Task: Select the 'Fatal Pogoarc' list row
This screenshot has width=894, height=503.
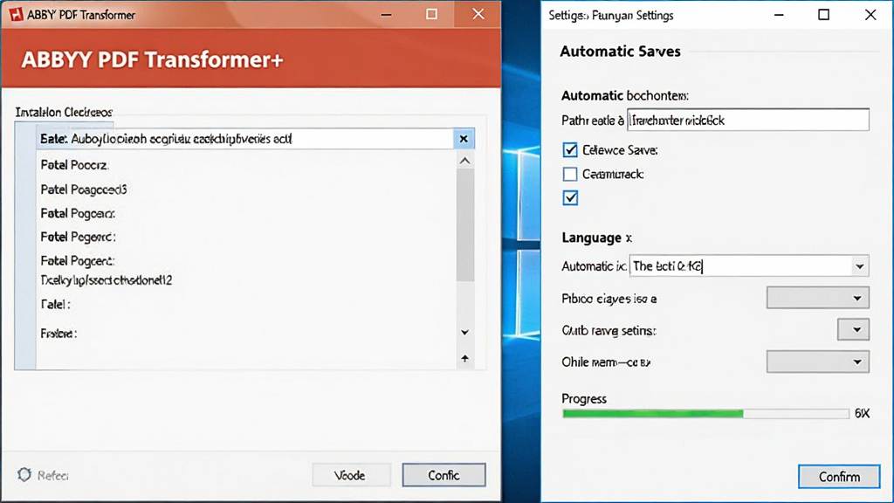Action: pyautogui.click(x=246, y=213)
